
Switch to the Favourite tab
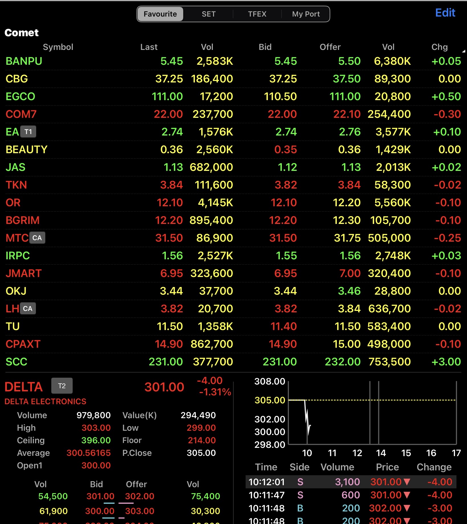click(x=160, y=14)
